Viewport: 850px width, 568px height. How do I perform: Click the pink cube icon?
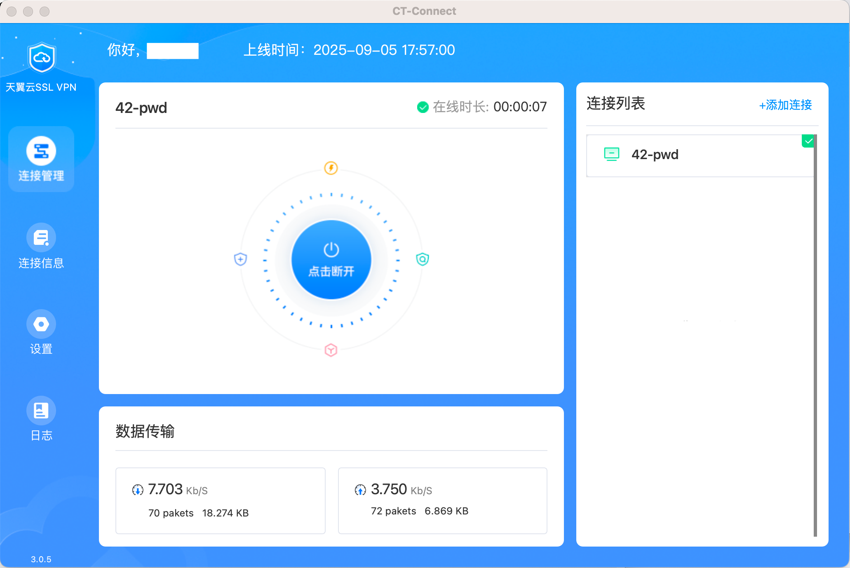(x=331, y=350)
